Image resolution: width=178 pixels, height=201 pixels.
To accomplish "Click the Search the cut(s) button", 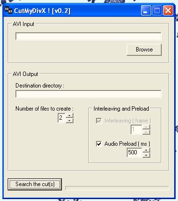I will [35, 184].
